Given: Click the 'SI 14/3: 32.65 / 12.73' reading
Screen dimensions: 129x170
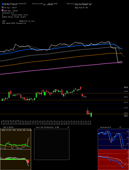Looking at the screenshot, I should coord(20,15).
